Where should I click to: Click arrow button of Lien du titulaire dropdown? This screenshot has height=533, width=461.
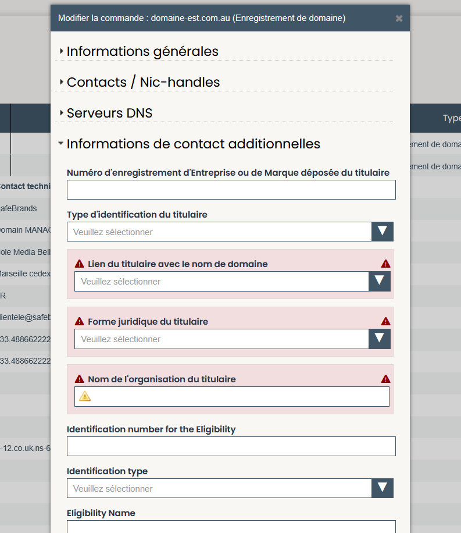tap(380, 282)
